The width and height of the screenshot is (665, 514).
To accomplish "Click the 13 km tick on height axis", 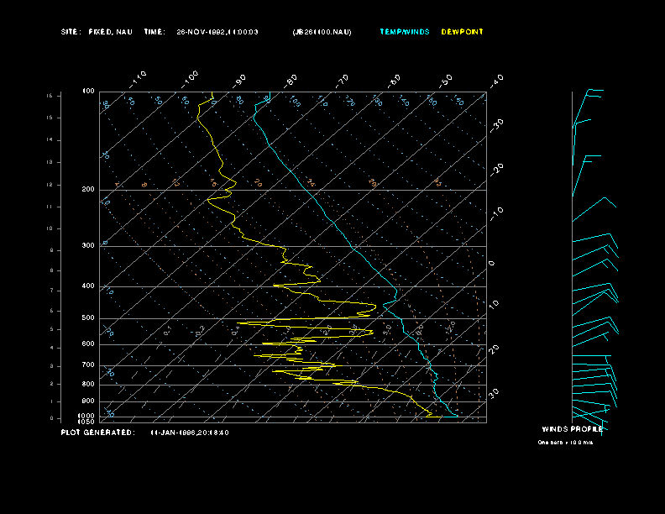I will tap(50, 162).
